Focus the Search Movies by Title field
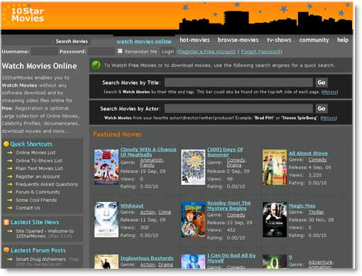Screen dimensions: 362x276 click(238, 83)
